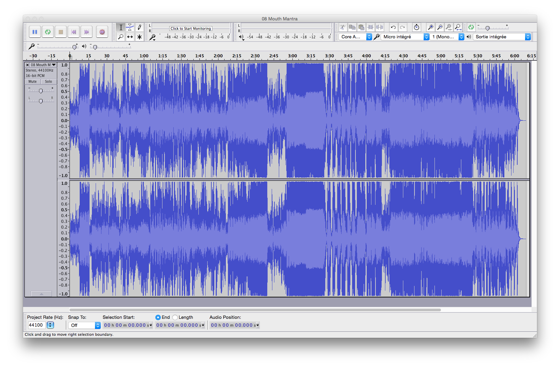Select the Time Shift tool
Screen dimensions: 560x369
pyautogui.click(x=130, y=37)
